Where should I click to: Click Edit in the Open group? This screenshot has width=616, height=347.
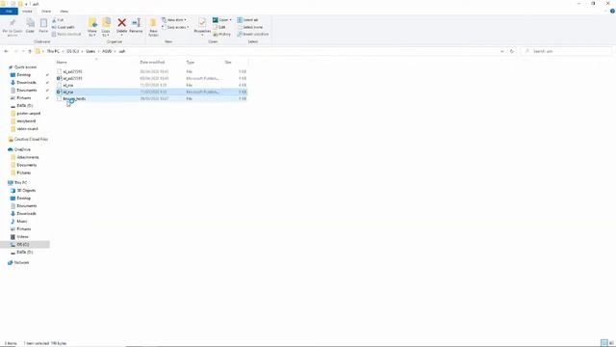pos(219,27)
